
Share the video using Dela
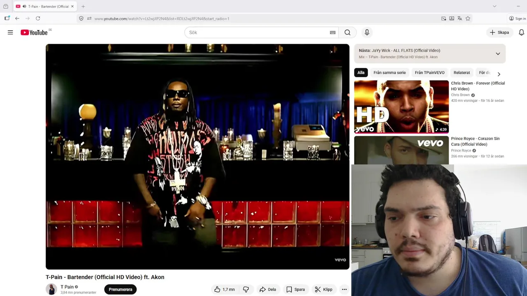pyautogui.click(x=268, y=289)
